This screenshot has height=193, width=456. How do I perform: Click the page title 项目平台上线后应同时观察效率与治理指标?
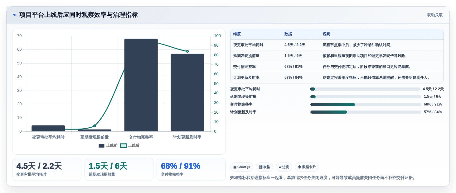[78, 15]
